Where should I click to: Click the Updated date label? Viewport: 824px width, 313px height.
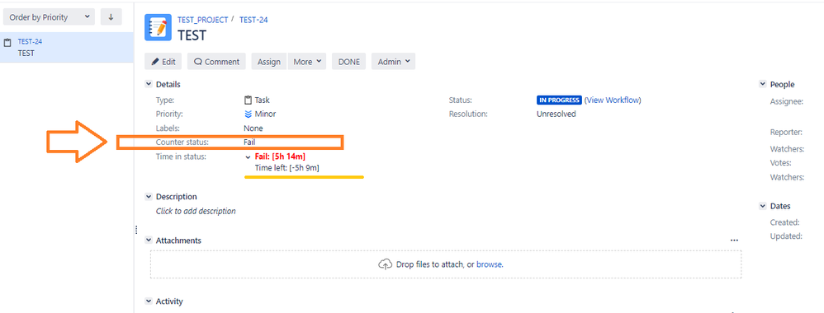point(786,236)
